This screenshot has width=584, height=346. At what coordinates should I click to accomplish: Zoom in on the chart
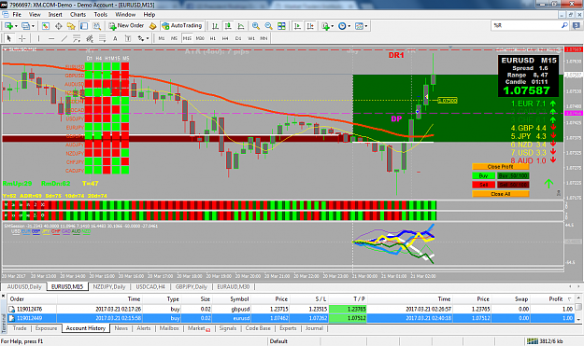tap(255, 25)
